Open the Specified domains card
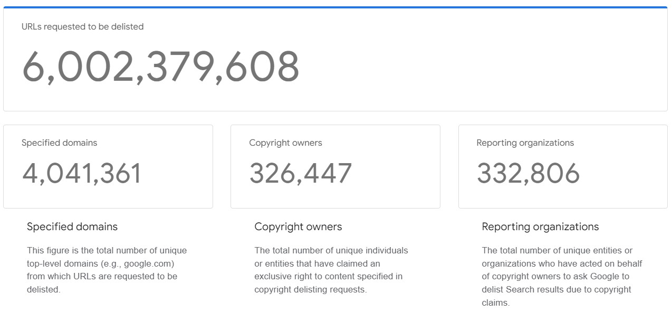Screen dimensions: 672x312 [108, 166]
